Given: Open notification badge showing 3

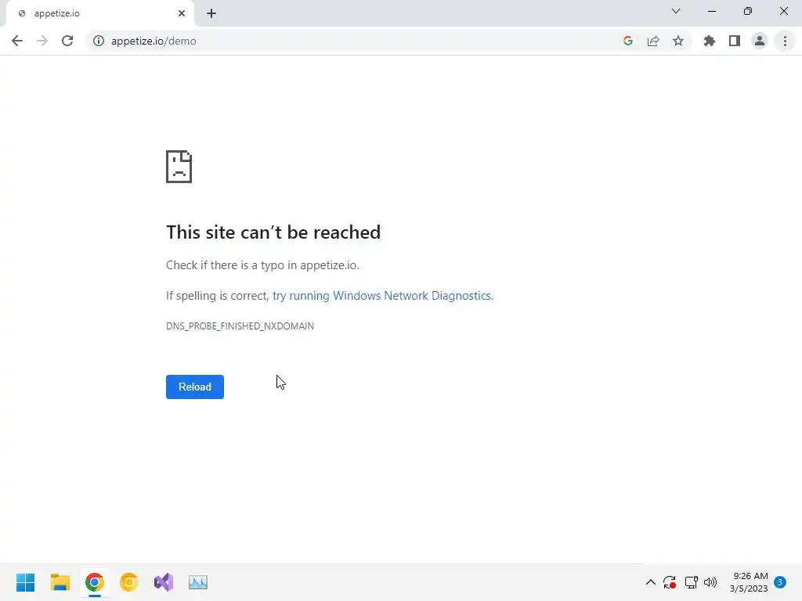Looking at the screenshot, I should tap(780, 582).
